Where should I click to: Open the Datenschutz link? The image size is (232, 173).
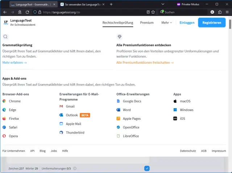coord(188,151)
